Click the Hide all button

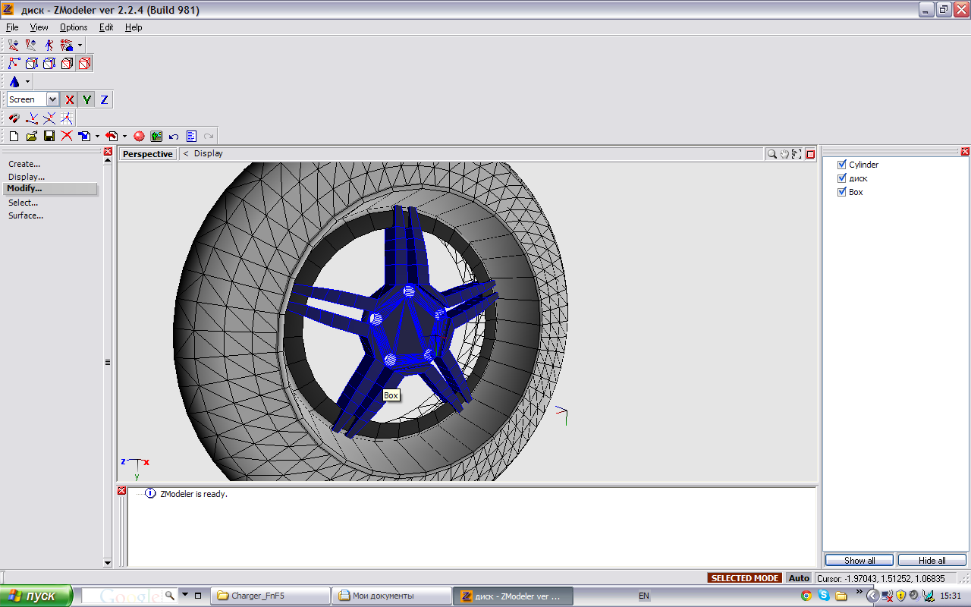(x=932, y=561)
